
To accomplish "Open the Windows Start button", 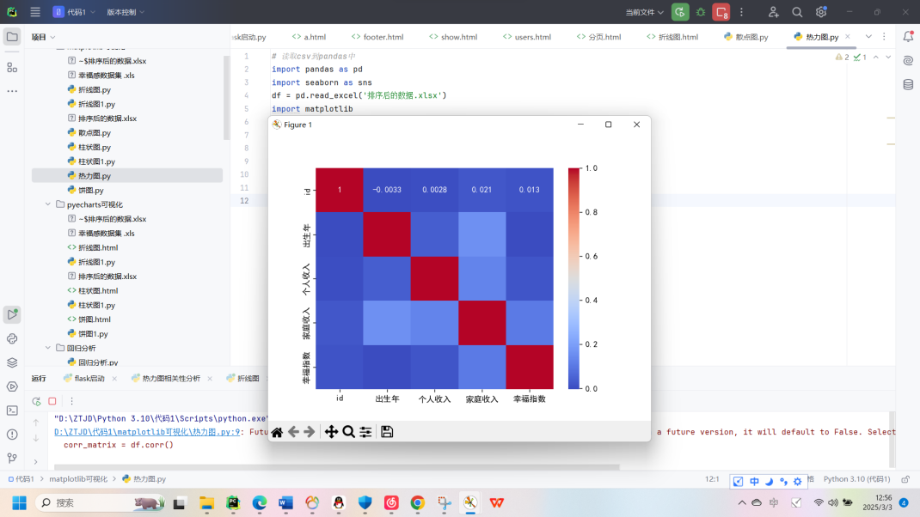I will (x=20, y=503).
